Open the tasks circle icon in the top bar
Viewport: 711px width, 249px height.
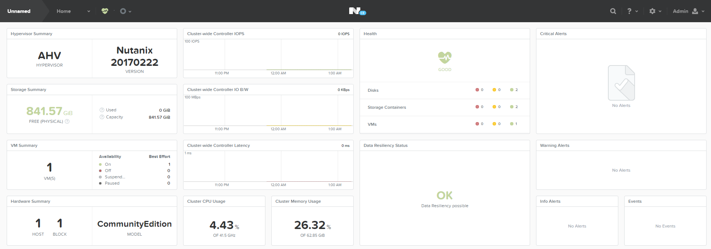tap(123, 11)
